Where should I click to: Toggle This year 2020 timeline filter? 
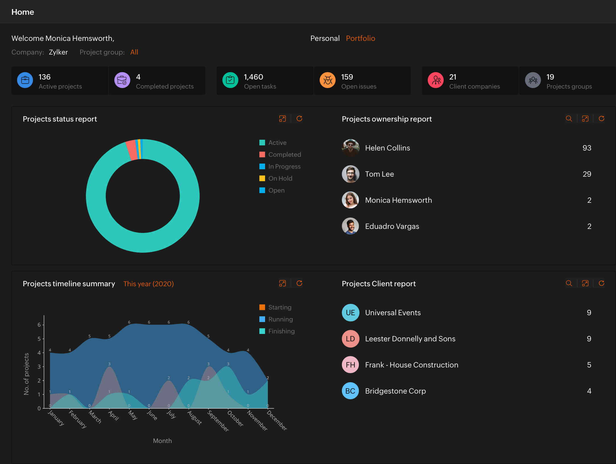tap(149, 283)
